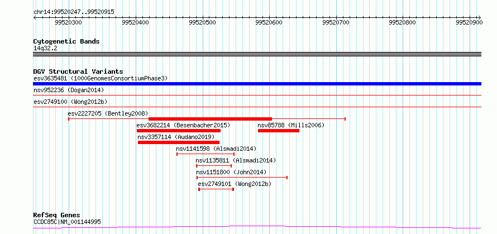Select nsv1141598 (Alsmadi2014) variant label
The image size is (497, 234).
216,149
